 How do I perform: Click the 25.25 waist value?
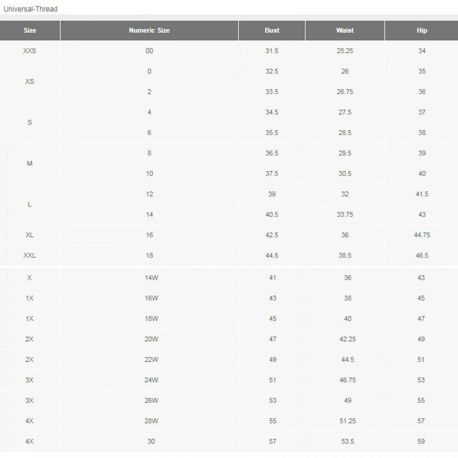[x=345, y=51]
